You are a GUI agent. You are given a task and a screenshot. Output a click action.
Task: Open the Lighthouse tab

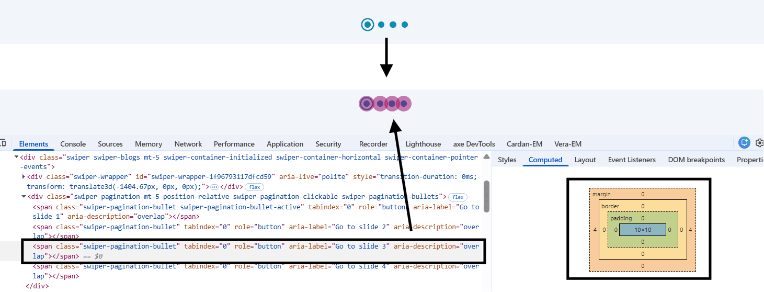(423, 144)
